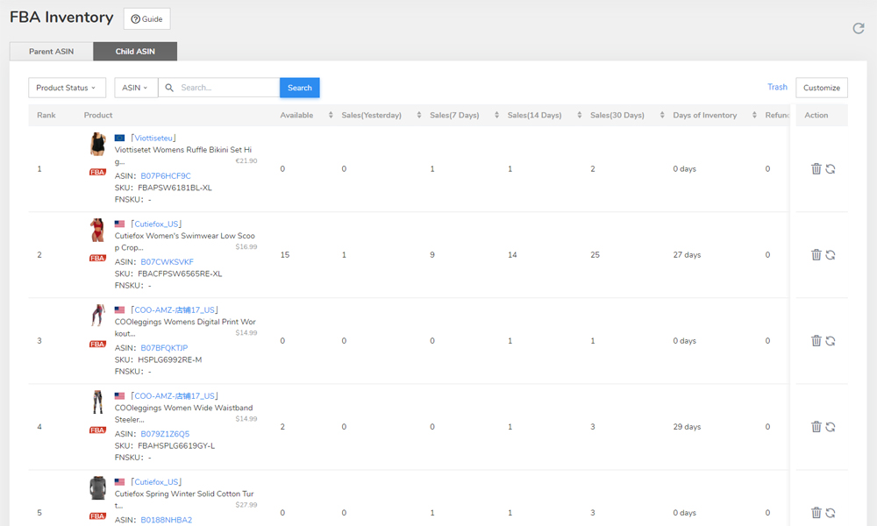Delete the rank 1 Viottisetet bikini product
Viewport: 877px width, 526px height.
click(816, 169)
